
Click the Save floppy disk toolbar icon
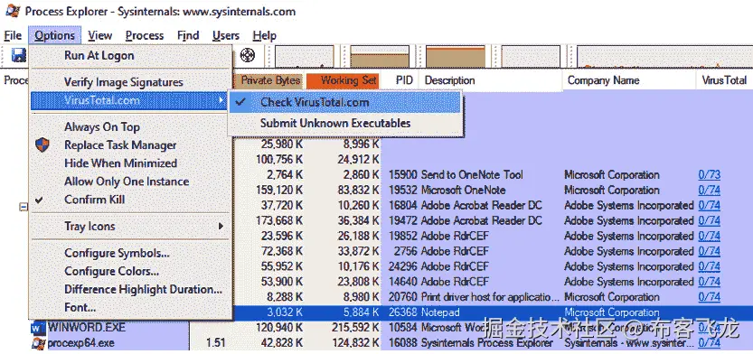(x=19, y=55)
